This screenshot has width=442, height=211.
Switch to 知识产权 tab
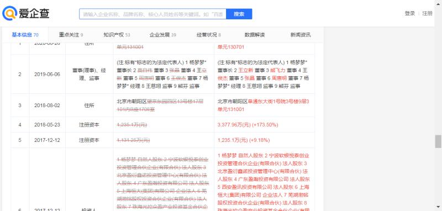117,35
